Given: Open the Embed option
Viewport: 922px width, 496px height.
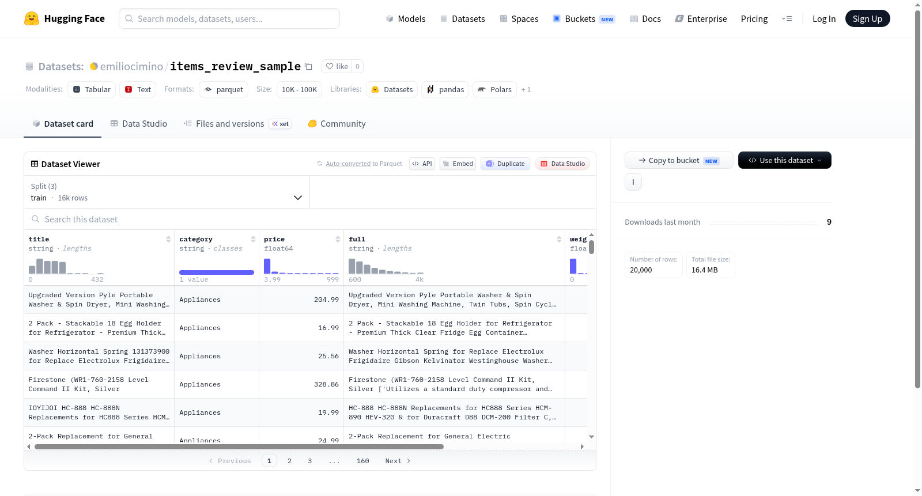Looking at the screenshot, I should point(458,164).
